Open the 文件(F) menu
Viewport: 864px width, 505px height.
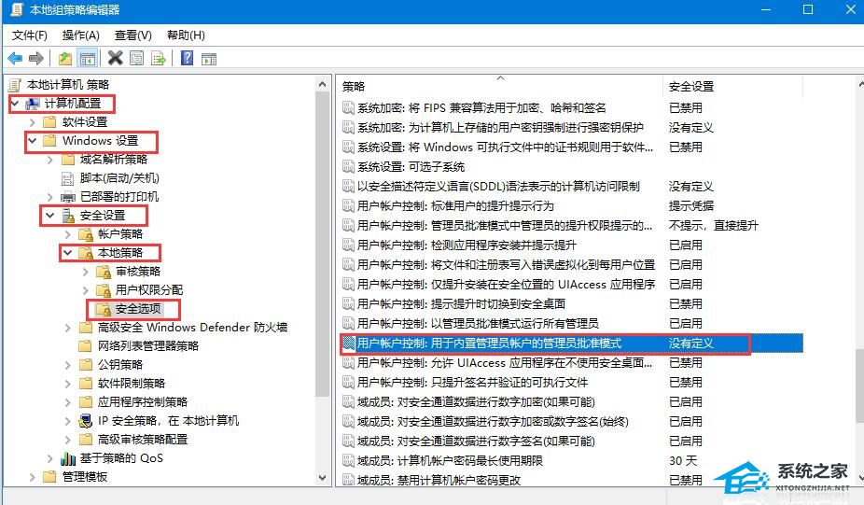[x=30, y=35]
